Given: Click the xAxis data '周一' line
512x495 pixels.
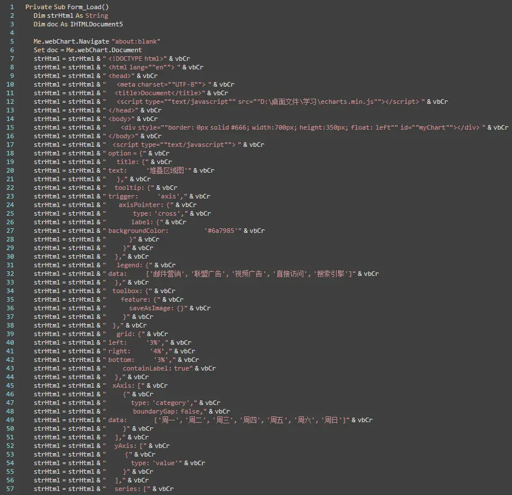Looking at the screenshot, I should tap(203, 420).
